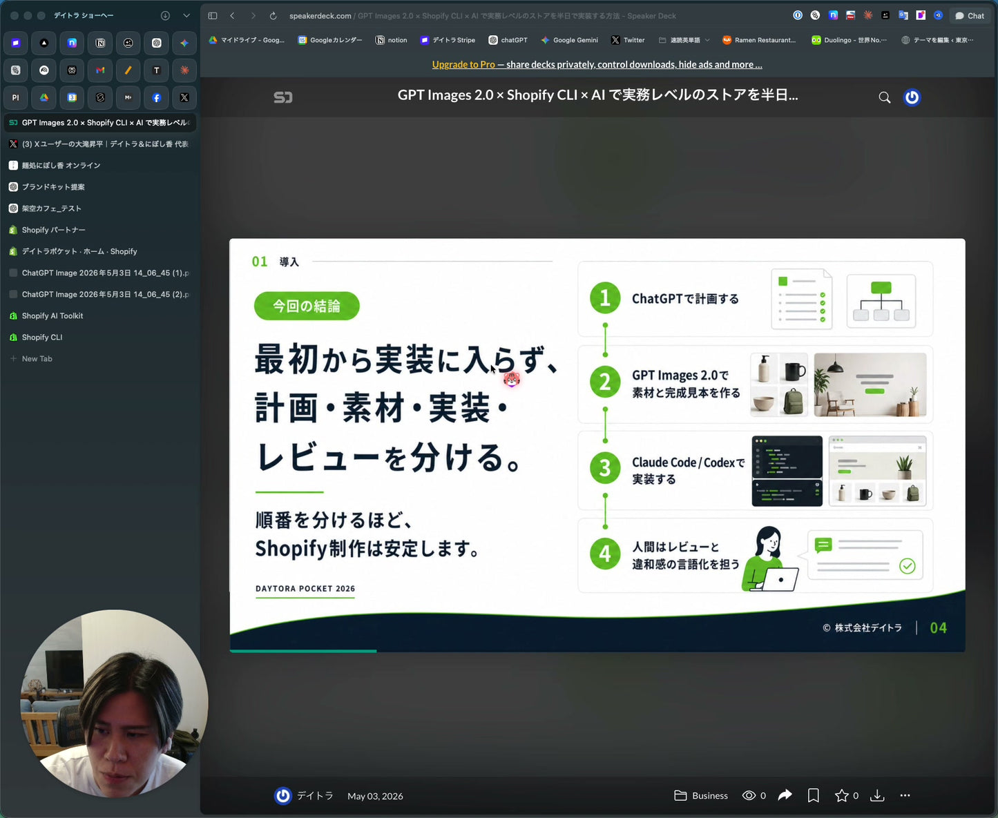Open the pinned Google Calendar tab icon
The width and height of the screenshot is (998, 818).
click(72, 97)
